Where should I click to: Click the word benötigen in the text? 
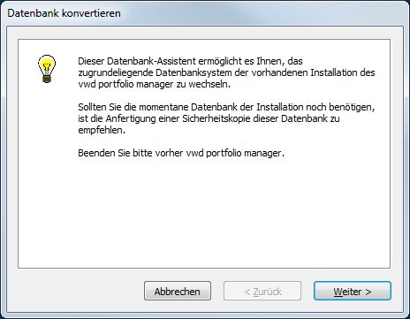(x=351, y=107)
